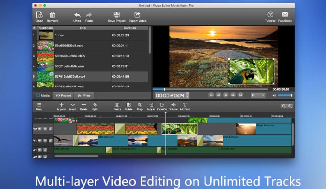Adjust timecode with stepper arrows
326x189 pixels.
(188, 95)
